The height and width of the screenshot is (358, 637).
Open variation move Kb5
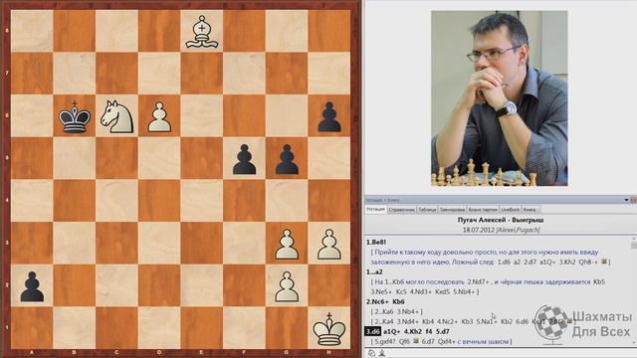coord(599,281)
